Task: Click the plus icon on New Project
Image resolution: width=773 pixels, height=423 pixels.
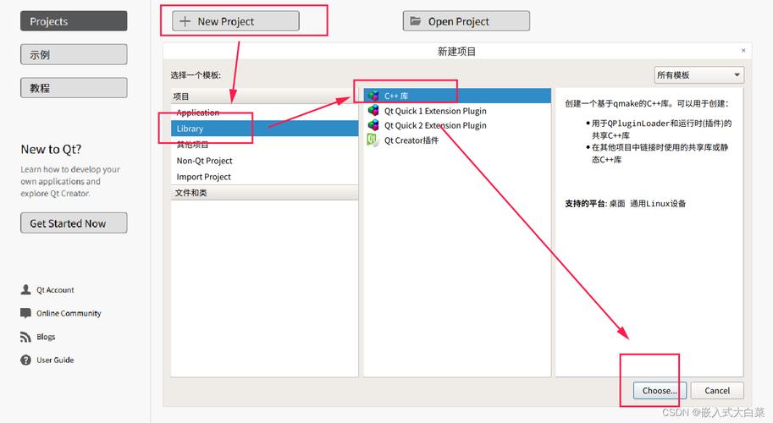Action: pos(185,21)
